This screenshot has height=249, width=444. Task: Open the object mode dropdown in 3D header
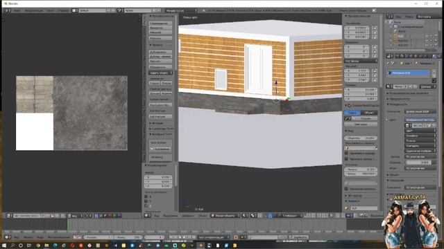pyautogui.click(x=225, y=216)
